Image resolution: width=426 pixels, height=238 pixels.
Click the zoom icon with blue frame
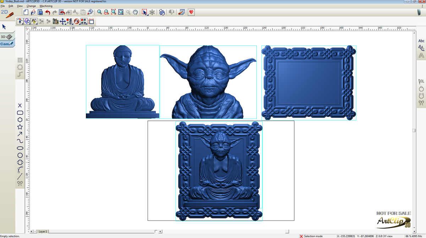point(121,12)
